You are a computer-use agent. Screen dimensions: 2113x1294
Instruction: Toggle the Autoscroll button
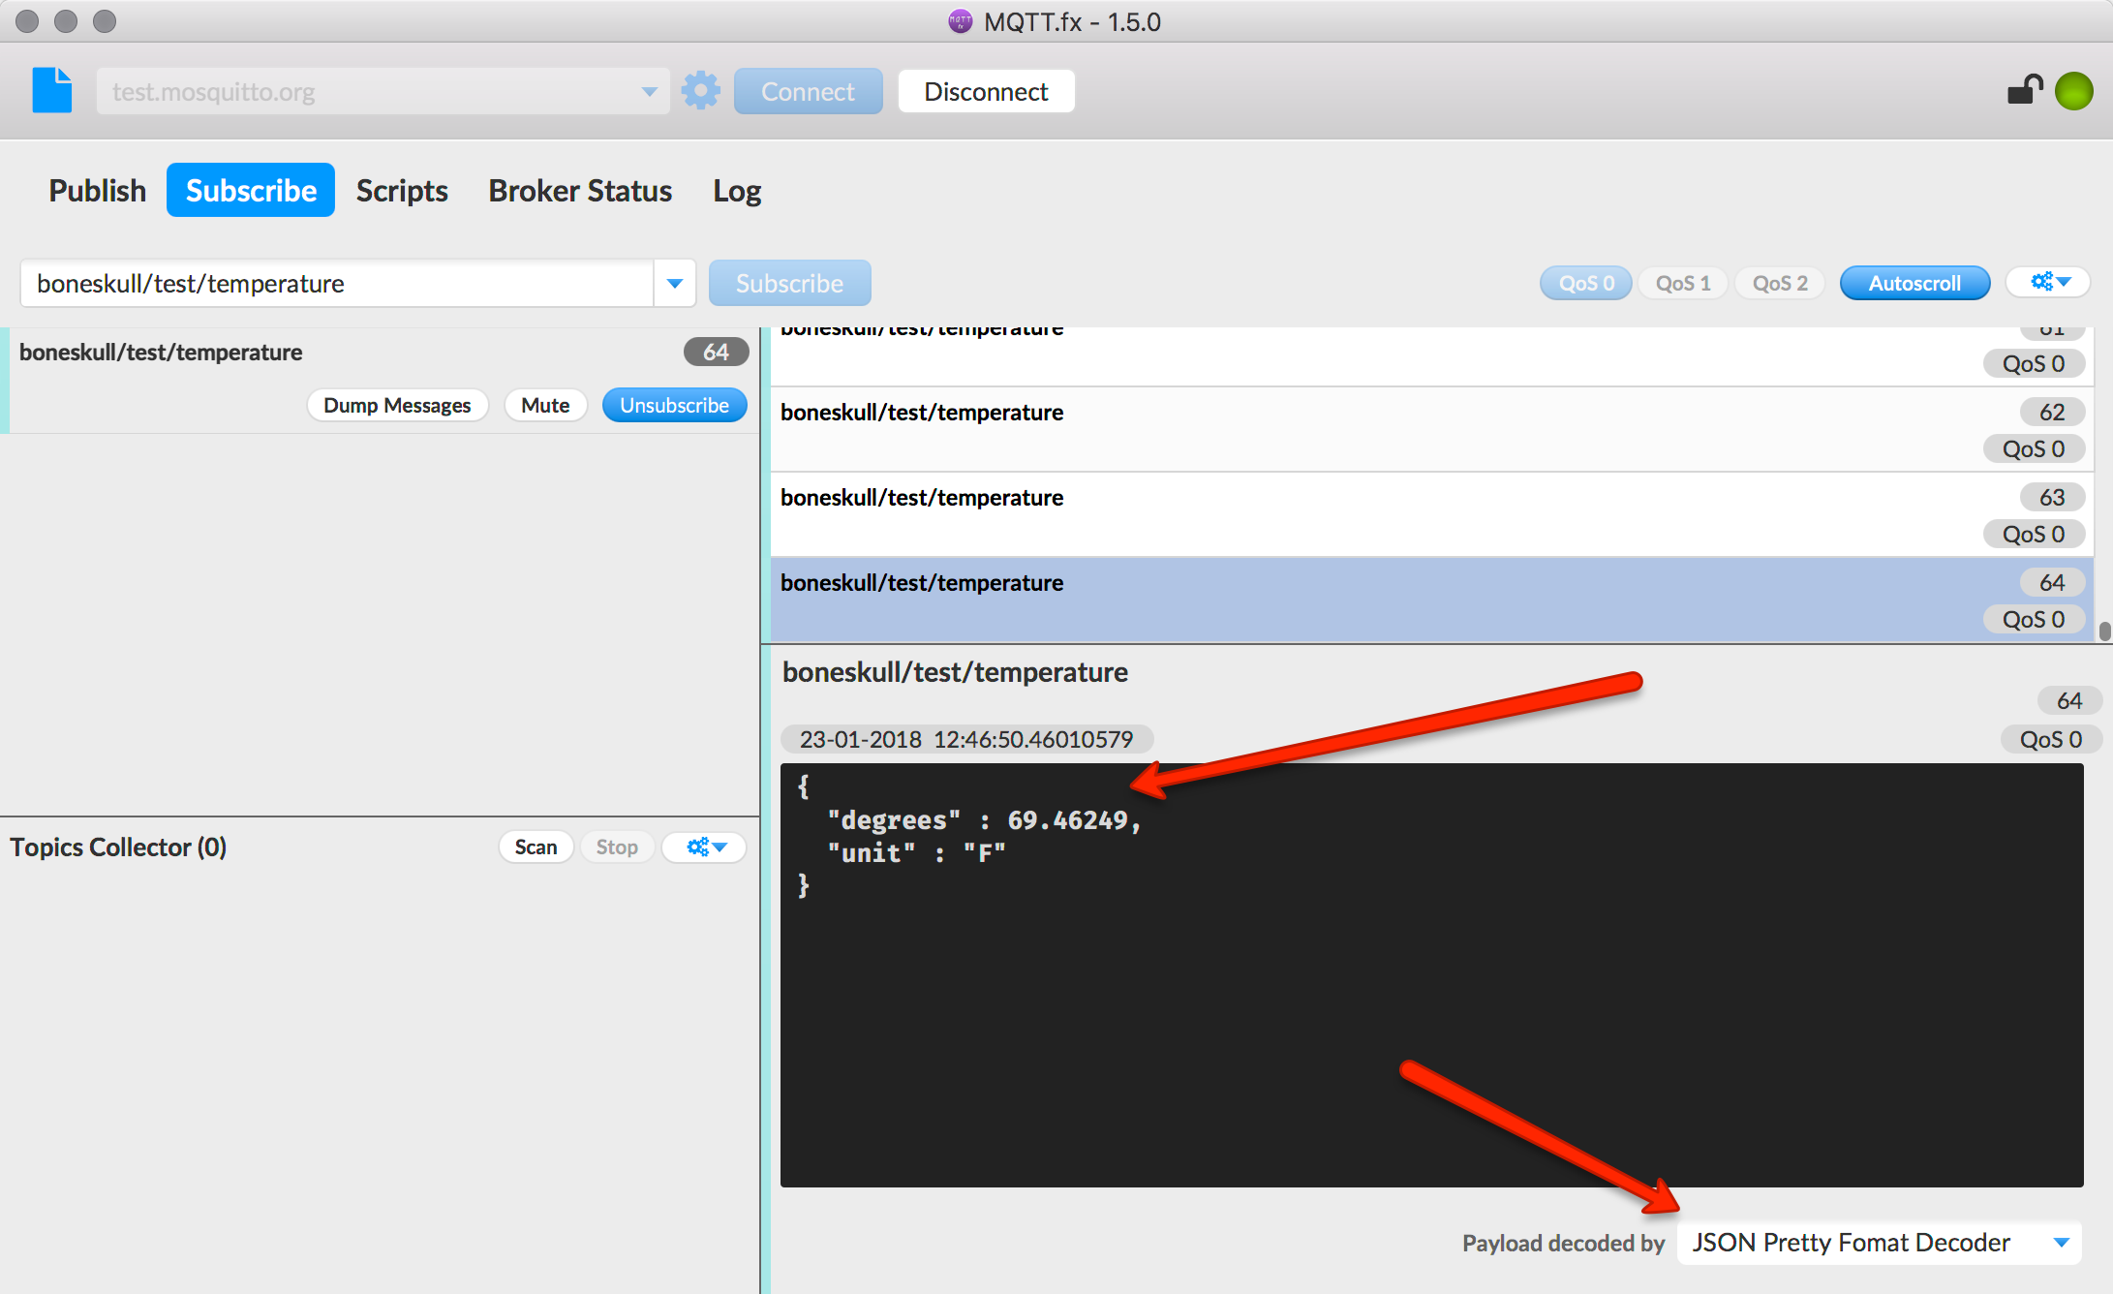pyautogui.click(x=1914, y=283)
